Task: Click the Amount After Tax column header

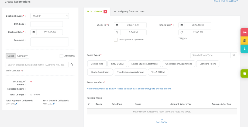Action: point(221,104)
